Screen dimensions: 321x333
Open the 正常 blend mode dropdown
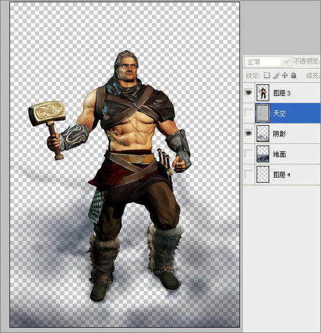267,62
